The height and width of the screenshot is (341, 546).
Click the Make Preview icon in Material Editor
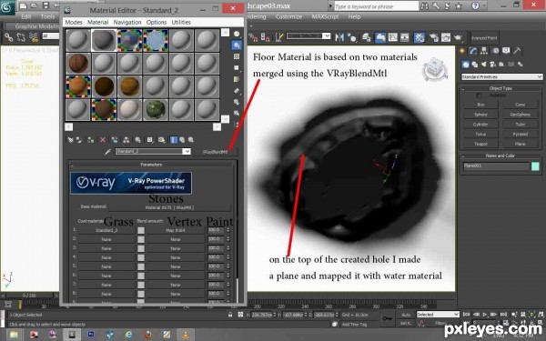point(237,90)
